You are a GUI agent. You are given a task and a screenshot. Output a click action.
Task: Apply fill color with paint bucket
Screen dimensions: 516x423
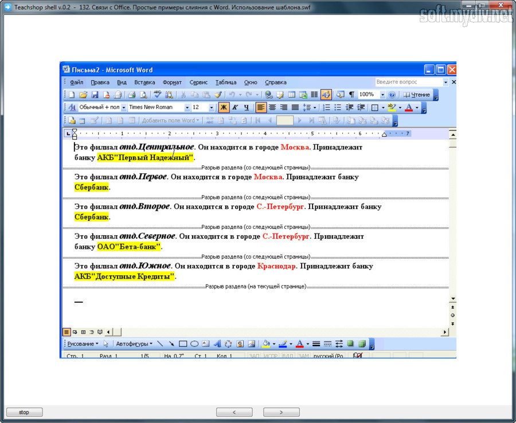266,344
